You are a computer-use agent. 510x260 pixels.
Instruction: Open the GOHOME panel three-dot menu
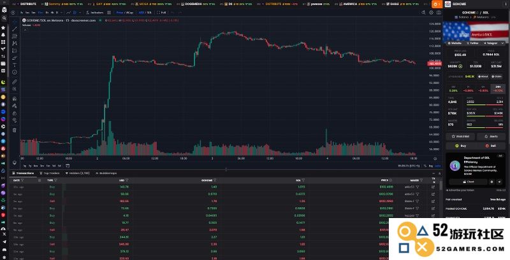[506, 4]
